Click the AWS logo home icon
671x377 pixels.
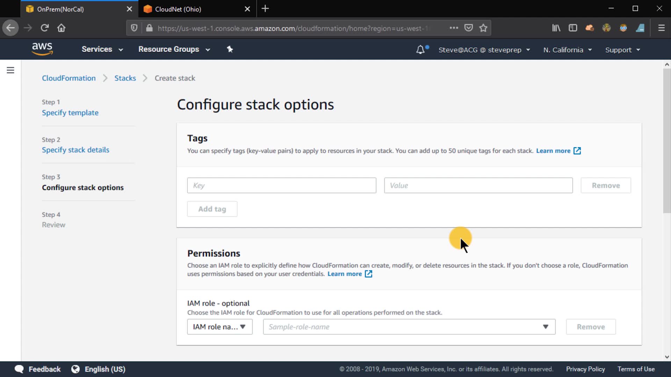pos(42,49)
